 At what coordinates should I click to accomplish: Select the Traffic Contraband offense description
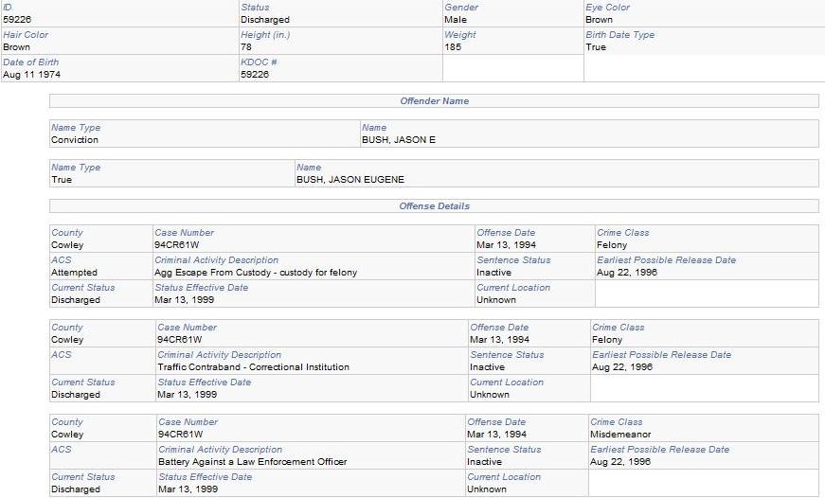click(253, 366)
